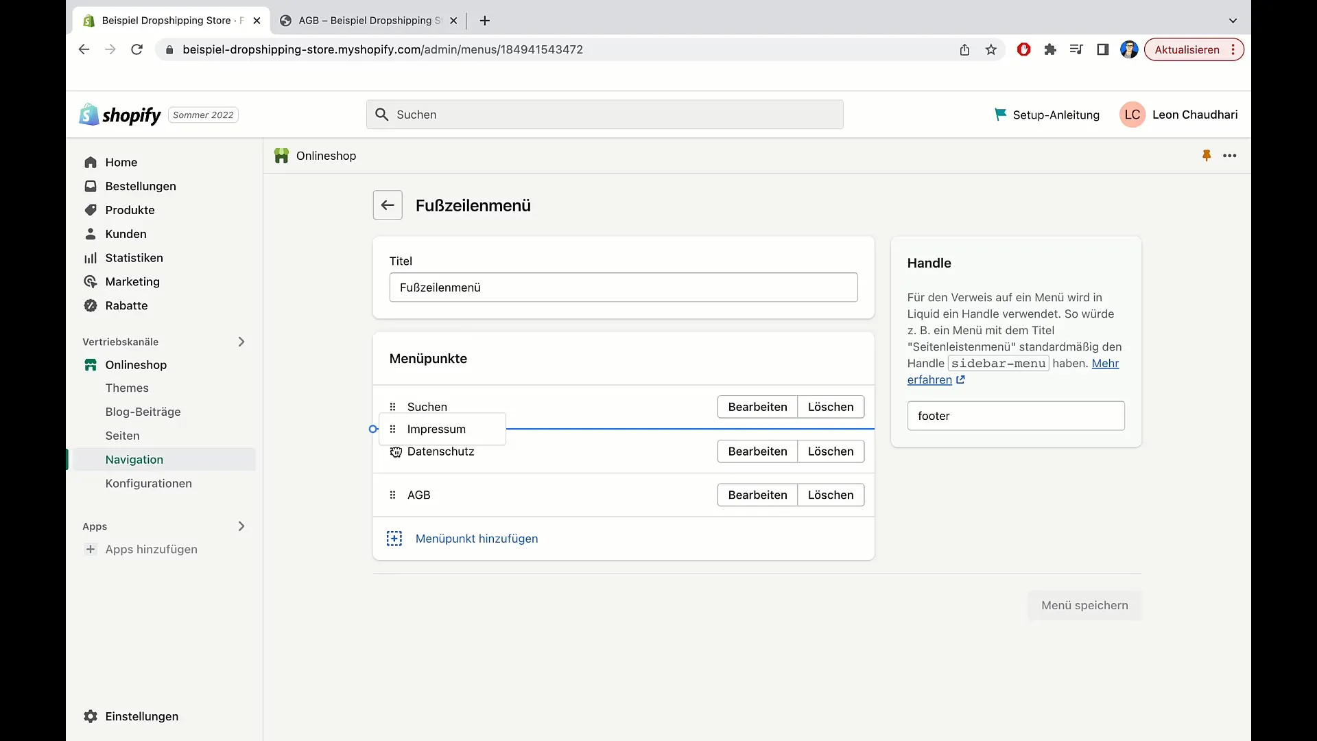
Task: Click the Handle field containing footer
Action: pyautogui.click(x=1016, y=416)
